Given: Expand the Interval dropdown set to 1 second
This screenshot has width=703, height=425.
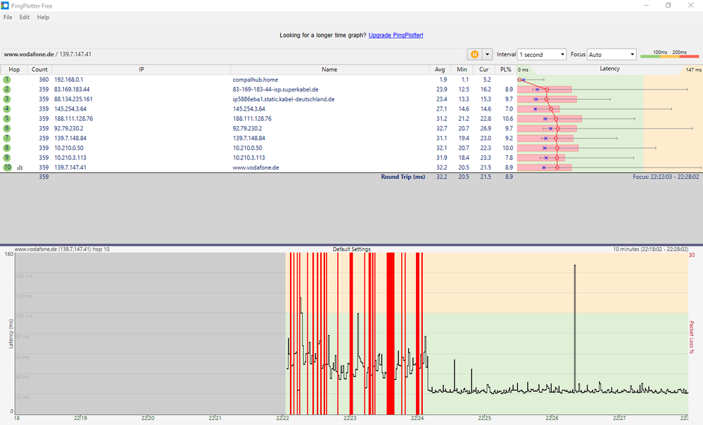Looking at the screenshot, I should click(541, 54).
